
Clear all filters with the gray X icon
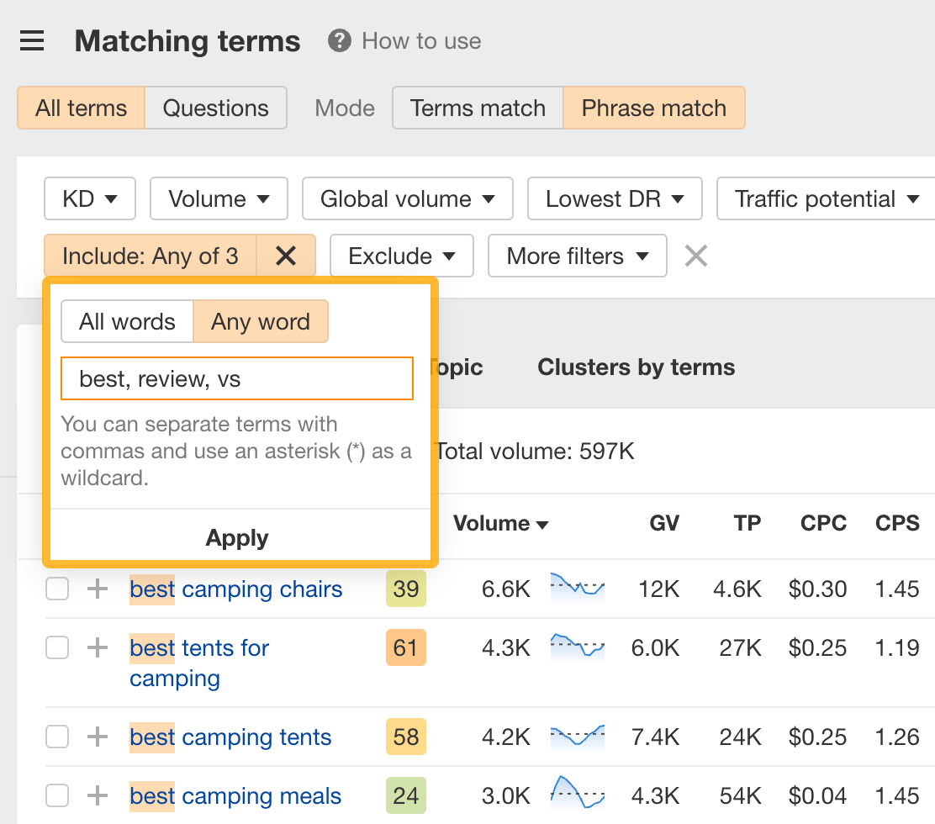pos(695,256)
